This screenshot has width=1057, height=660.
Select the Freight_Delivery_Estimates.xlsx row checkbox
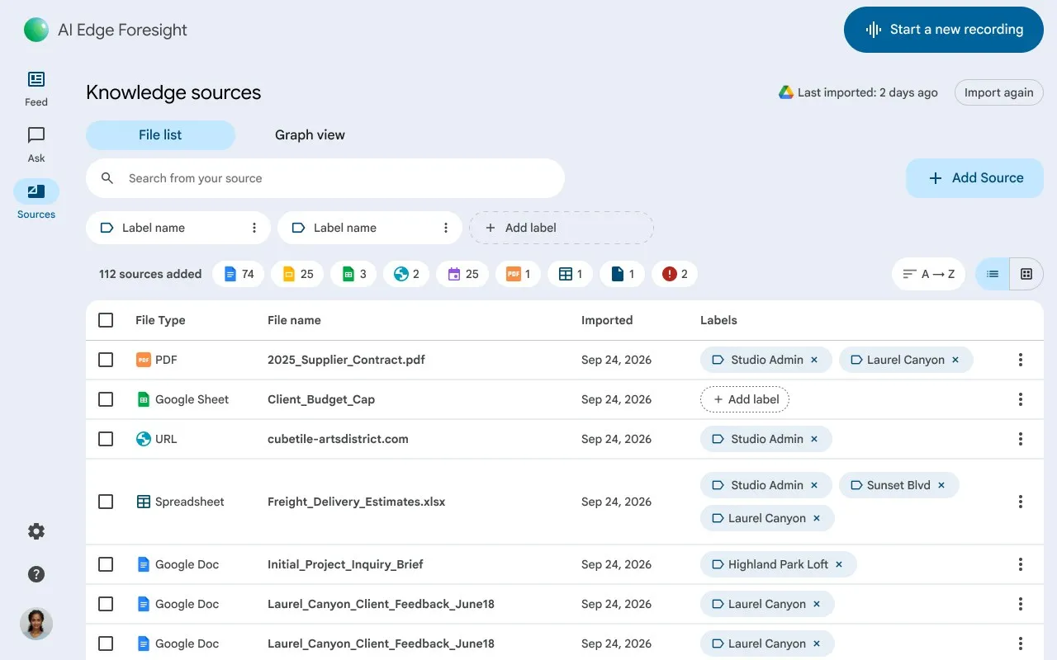point(106,502)
